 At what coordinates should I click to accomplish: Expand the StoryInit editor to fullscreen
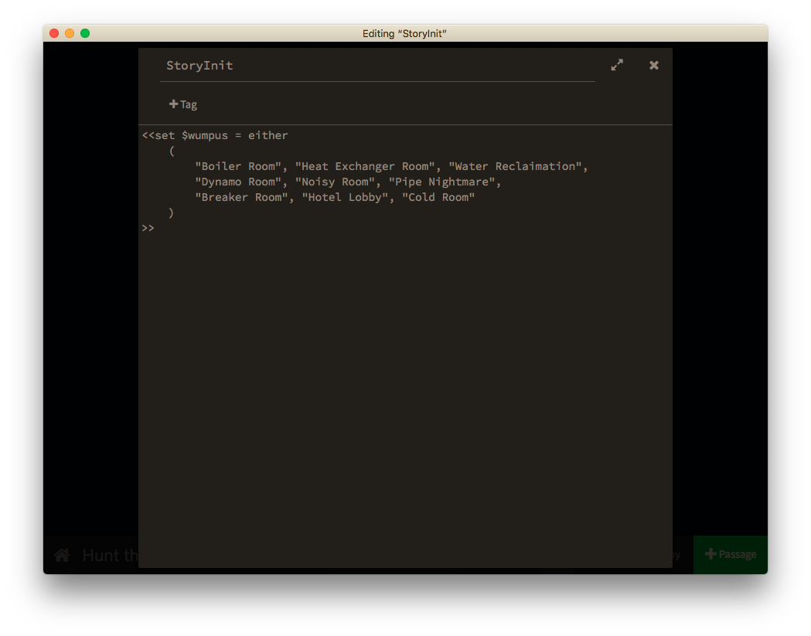616,65
